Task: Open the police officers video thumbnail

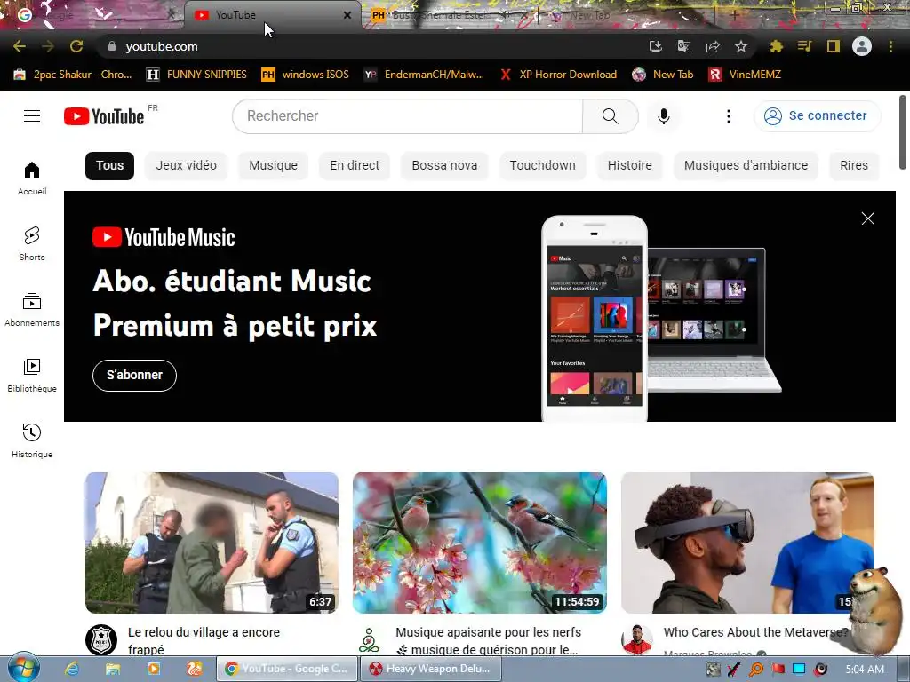Action: pyautogui.click(x=212, y=543)
